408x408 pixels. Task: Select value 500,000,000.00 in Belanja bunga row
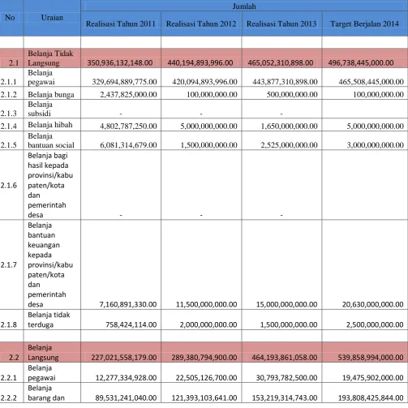pos(292,94)
